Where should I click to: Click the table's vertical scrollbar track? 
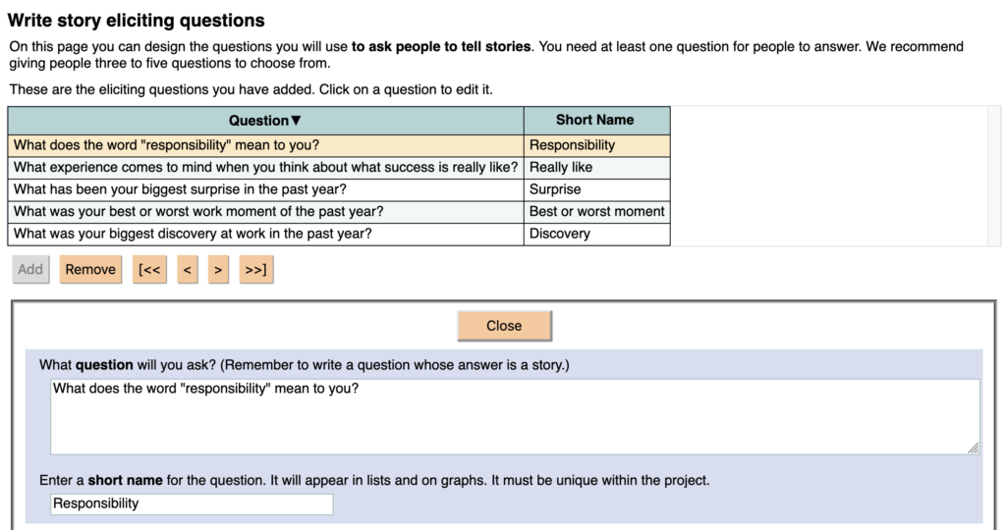point(994,177)
